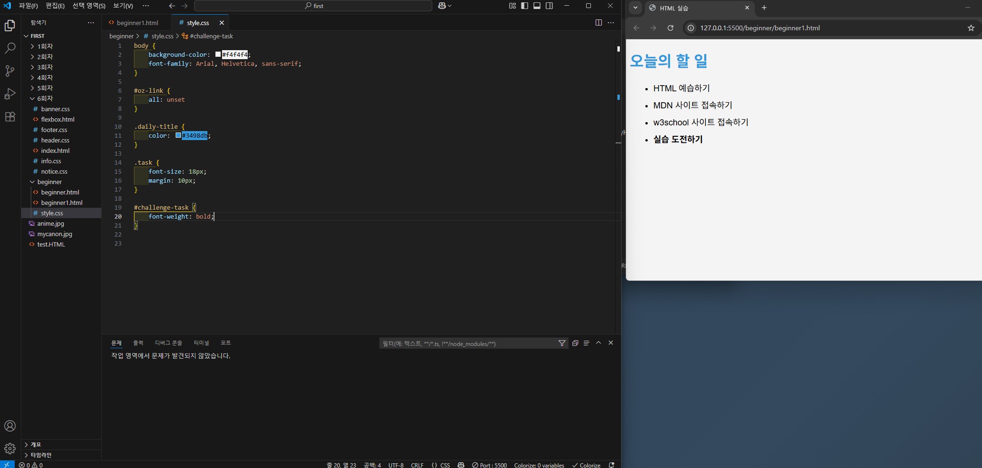Open the Source Control view
The height and width of the screenshot is (468, 982).
(x=10, y=71)
